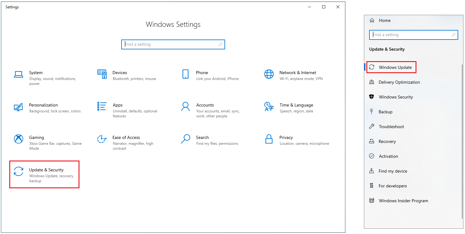This screenshot has width=465, height=234.
Task: Go to Windows Insider Program page
Action: 403,201
